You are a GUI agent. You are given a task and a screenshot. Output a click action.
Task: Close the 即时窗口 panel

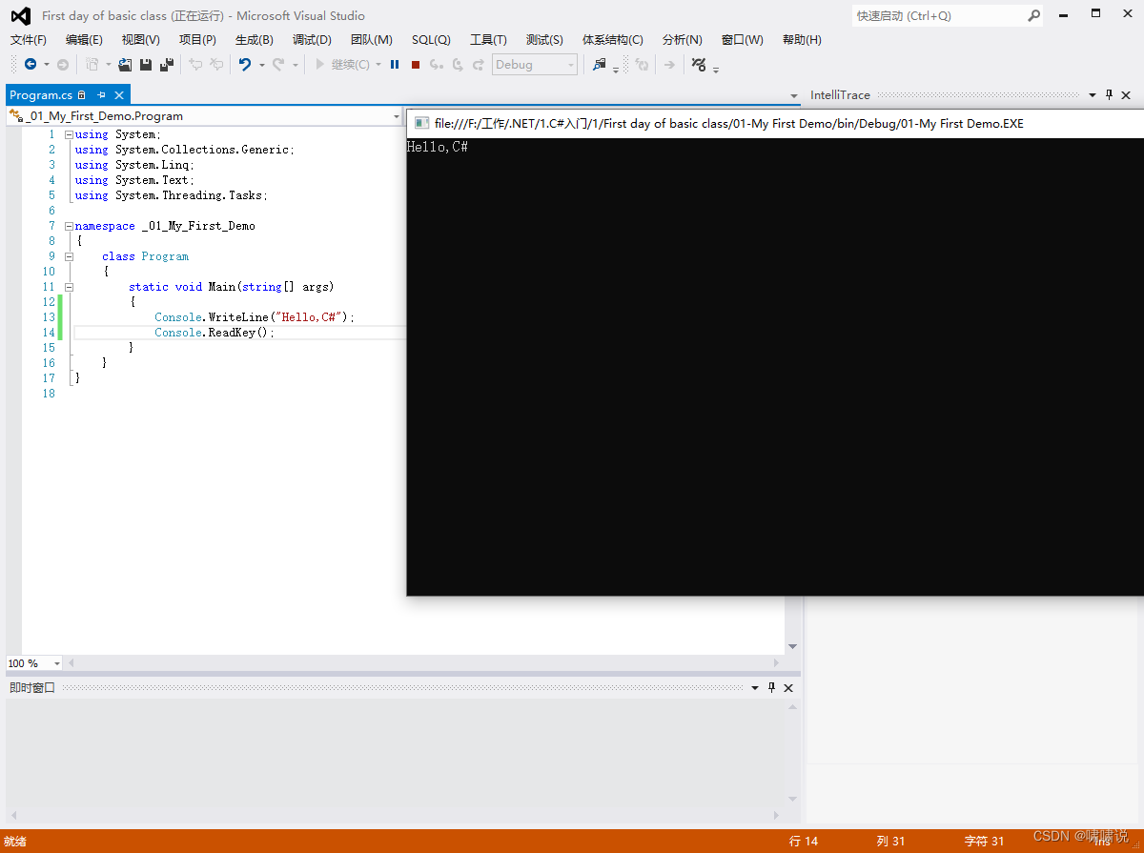(788, 688)
